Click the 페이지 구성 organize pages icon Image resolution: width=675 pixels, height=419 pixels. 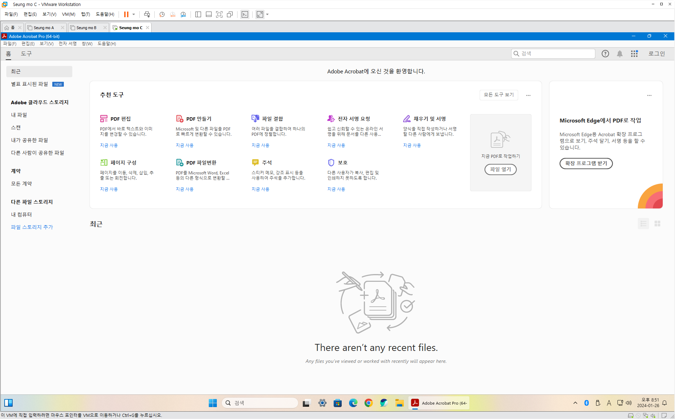tap(103, 162)
